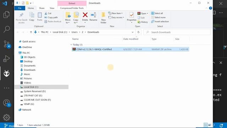Minimize the ribbon with chevron

point(206,8)
